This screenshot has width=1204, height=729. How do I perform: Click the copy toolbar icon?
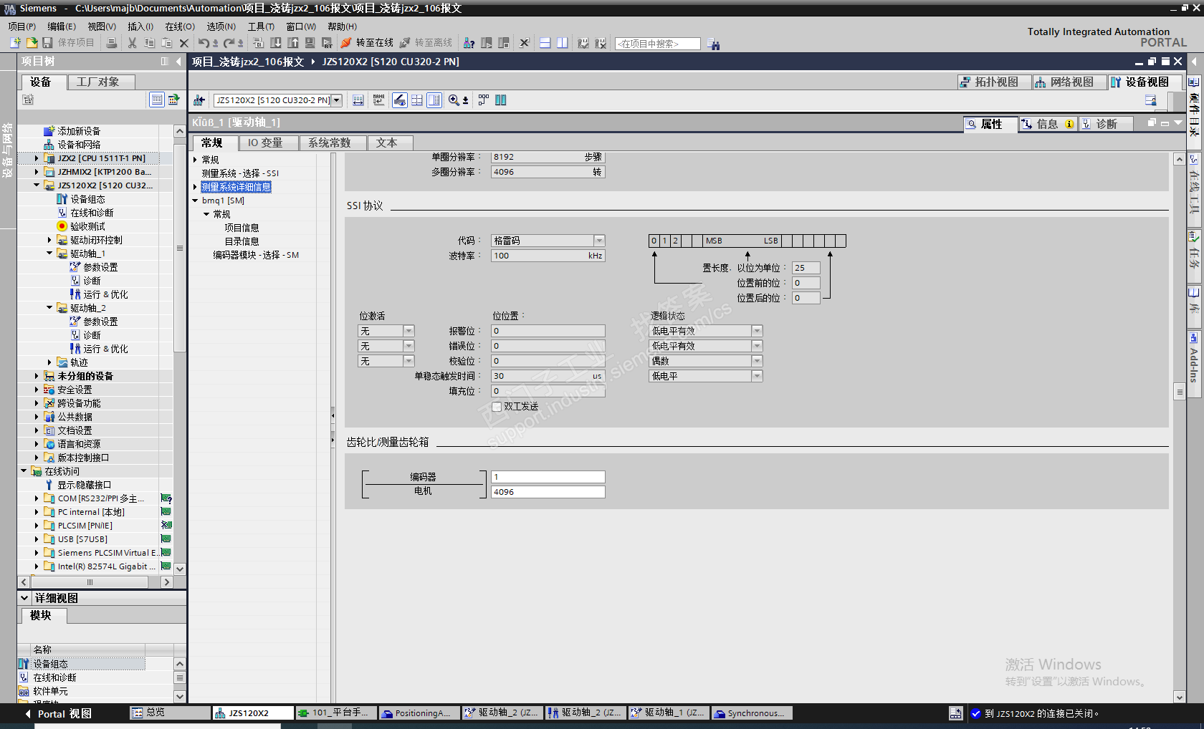pyautogui.click(x=150, y=43)
